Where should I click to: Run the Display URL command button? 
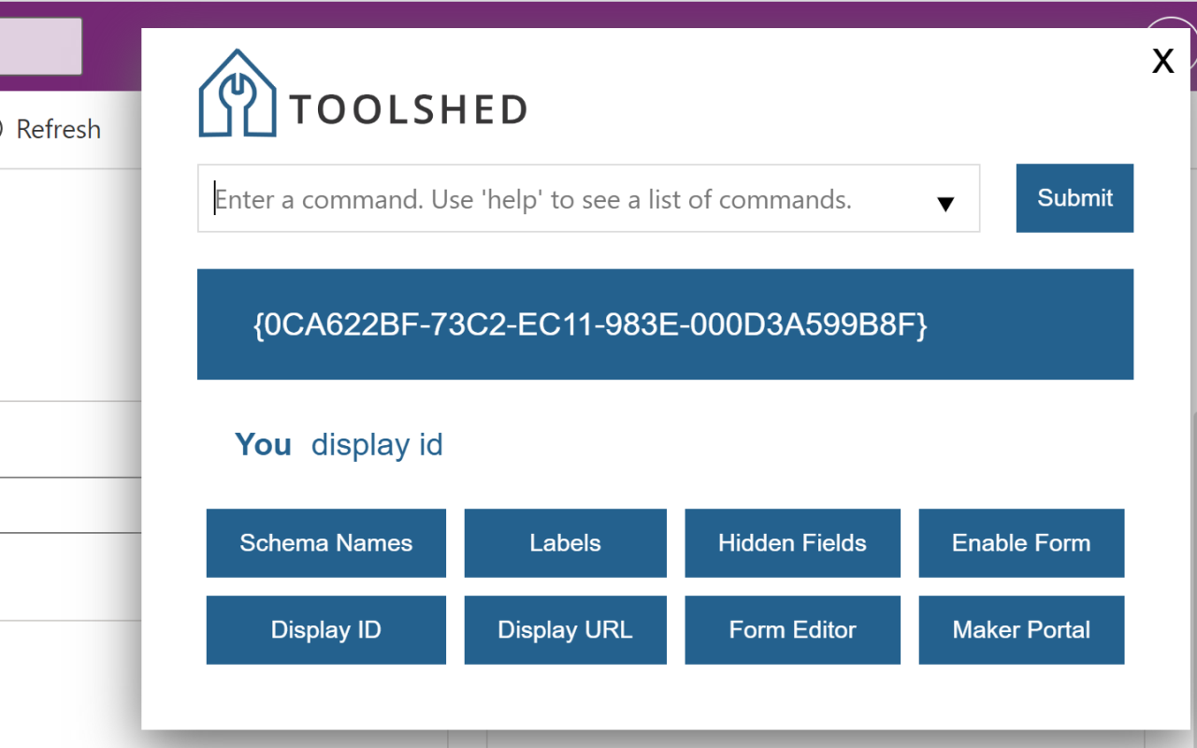click(565, 629)
